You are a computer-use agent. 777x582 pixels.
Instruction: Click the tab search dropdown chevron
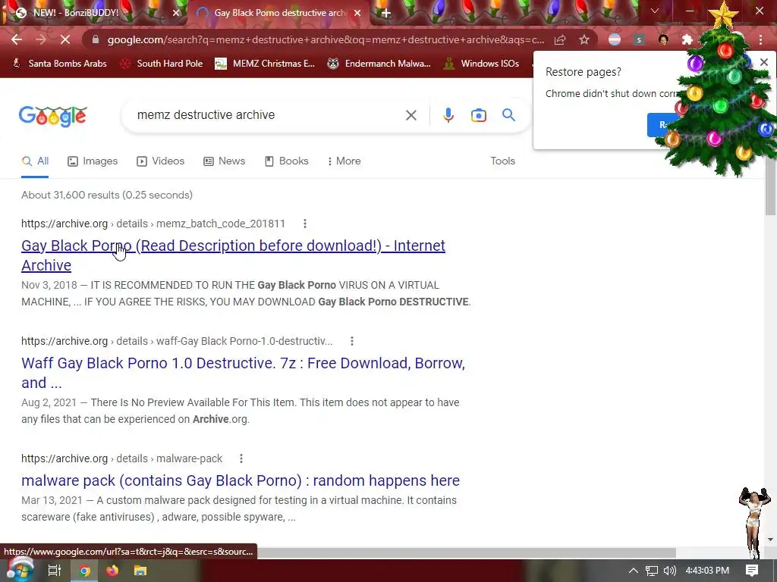point(655,11)
